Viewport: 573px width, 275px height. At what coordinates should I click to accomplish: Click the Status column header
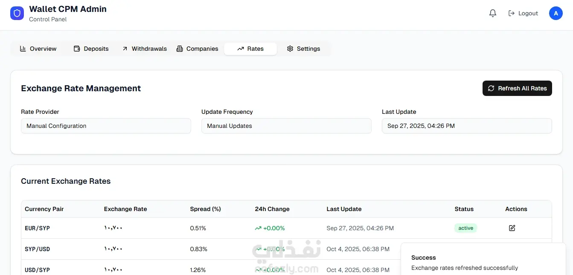tap(464, 209)
